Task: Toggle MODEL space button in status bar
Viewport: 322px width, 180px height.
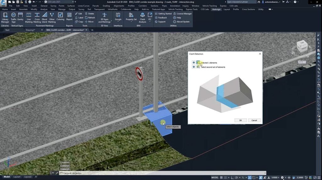Action: [x=215, y=177]
